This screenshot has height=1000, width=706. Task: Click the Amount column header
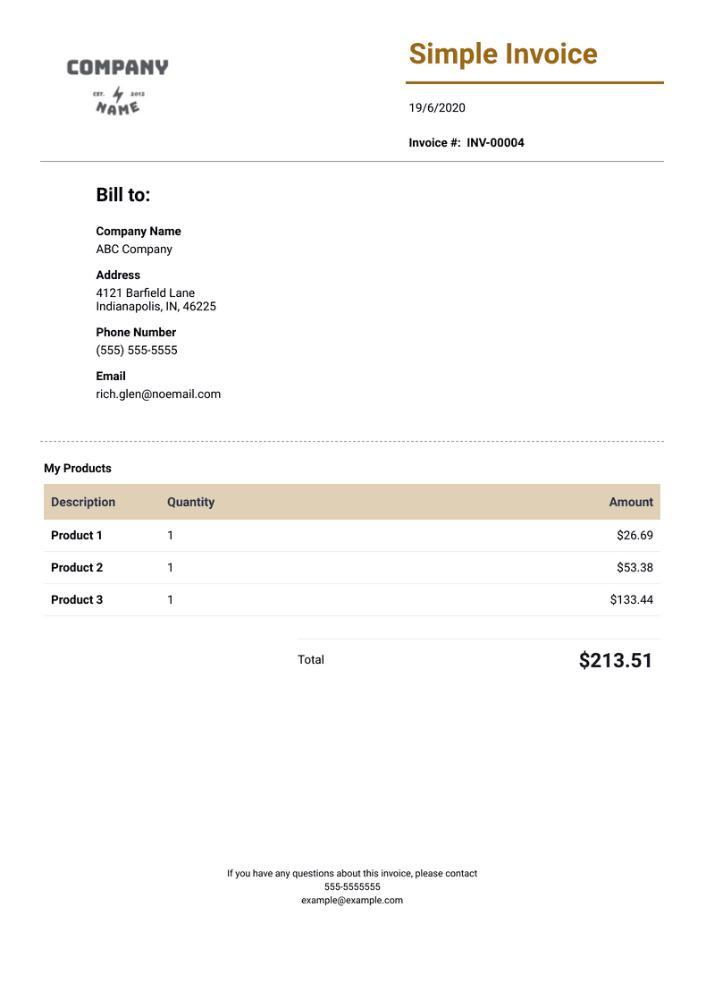point(631,503)
